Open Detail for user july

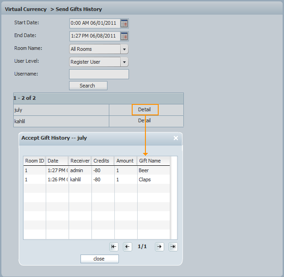145,109
